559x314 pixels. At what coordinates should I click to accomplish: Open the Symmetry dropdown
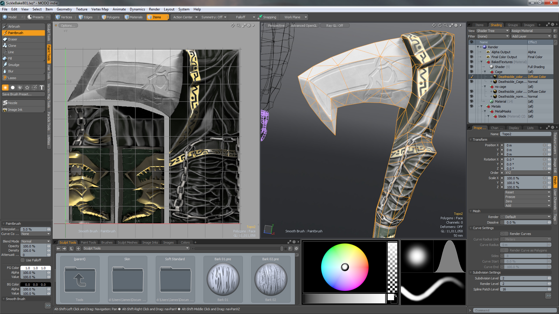coord(213,17)
